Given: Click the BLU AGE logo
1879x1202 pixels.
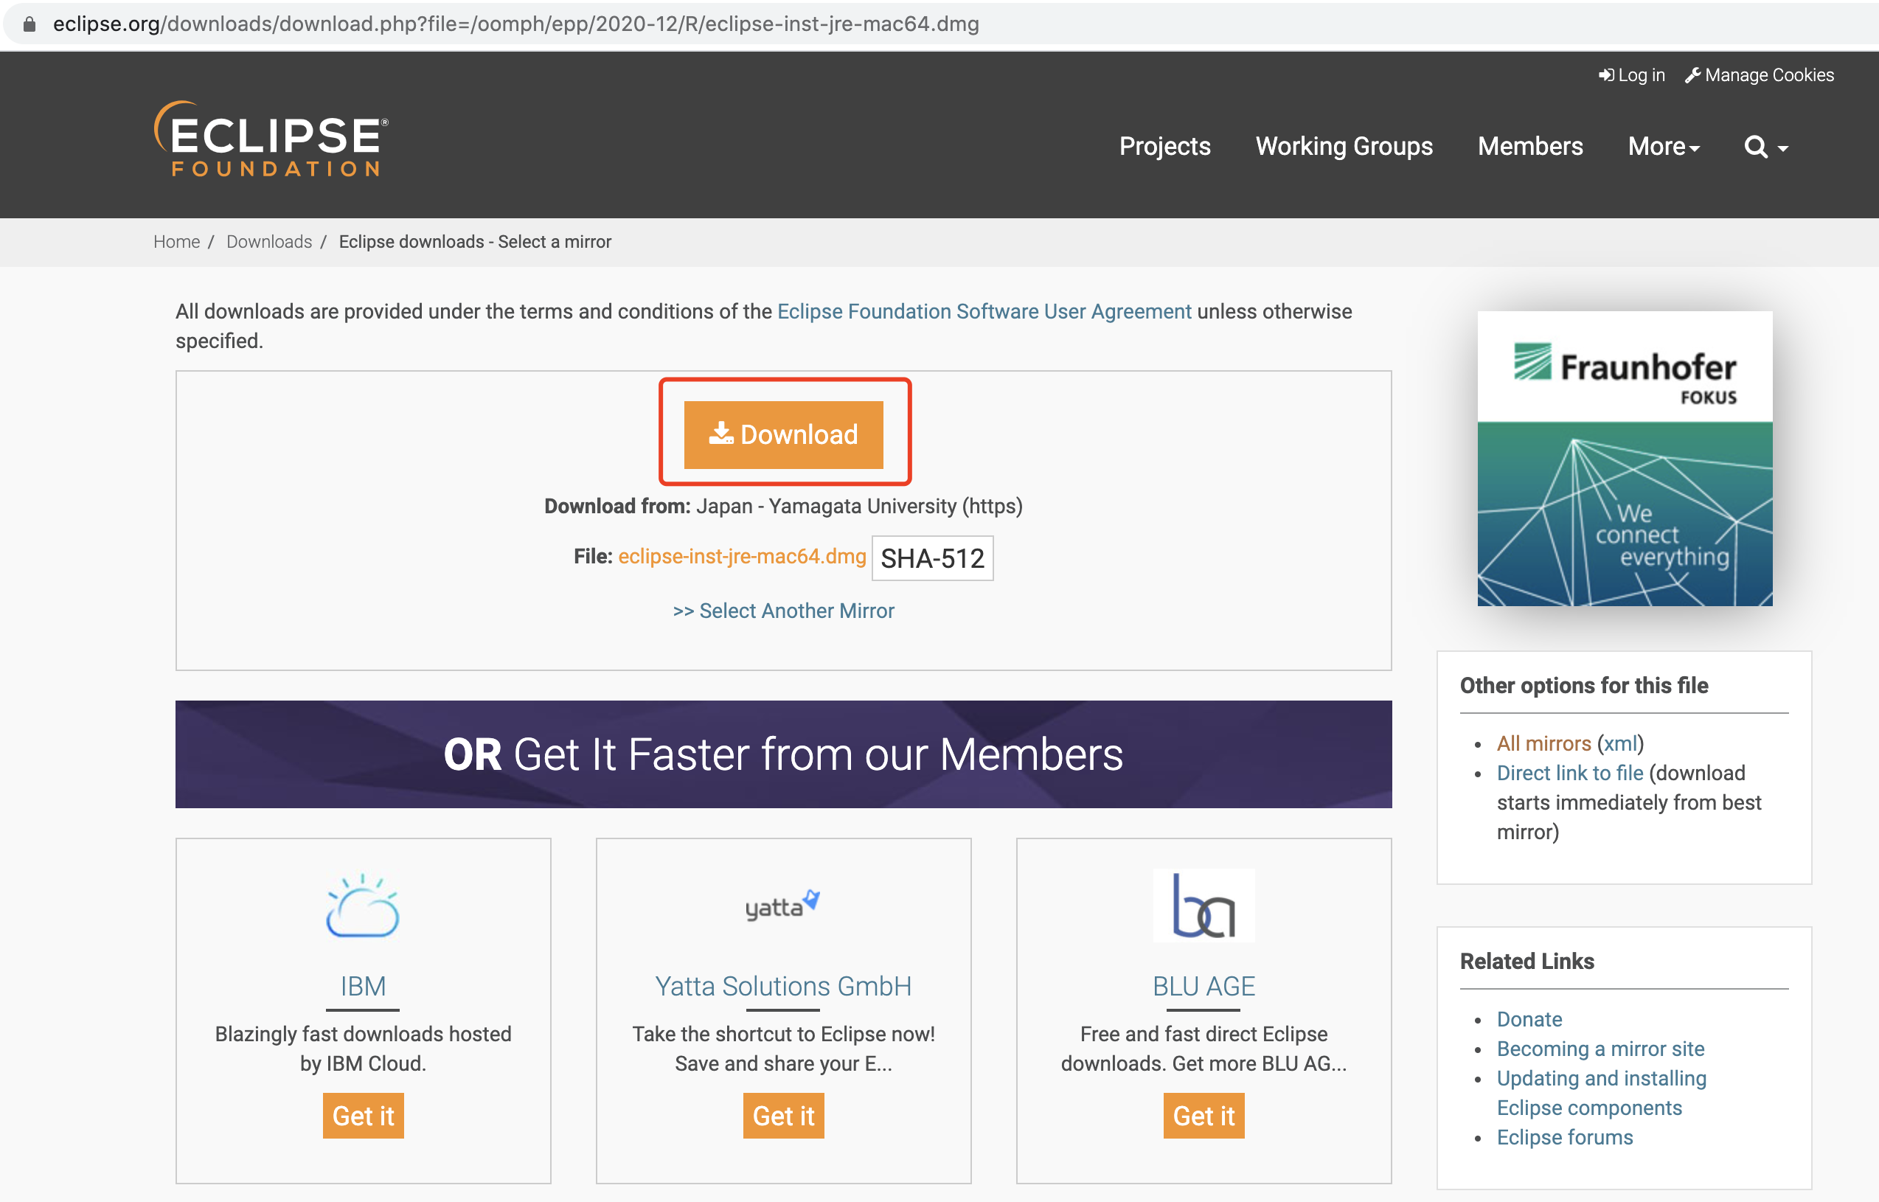Looking at the screenshot, I should coord(1204,906).
